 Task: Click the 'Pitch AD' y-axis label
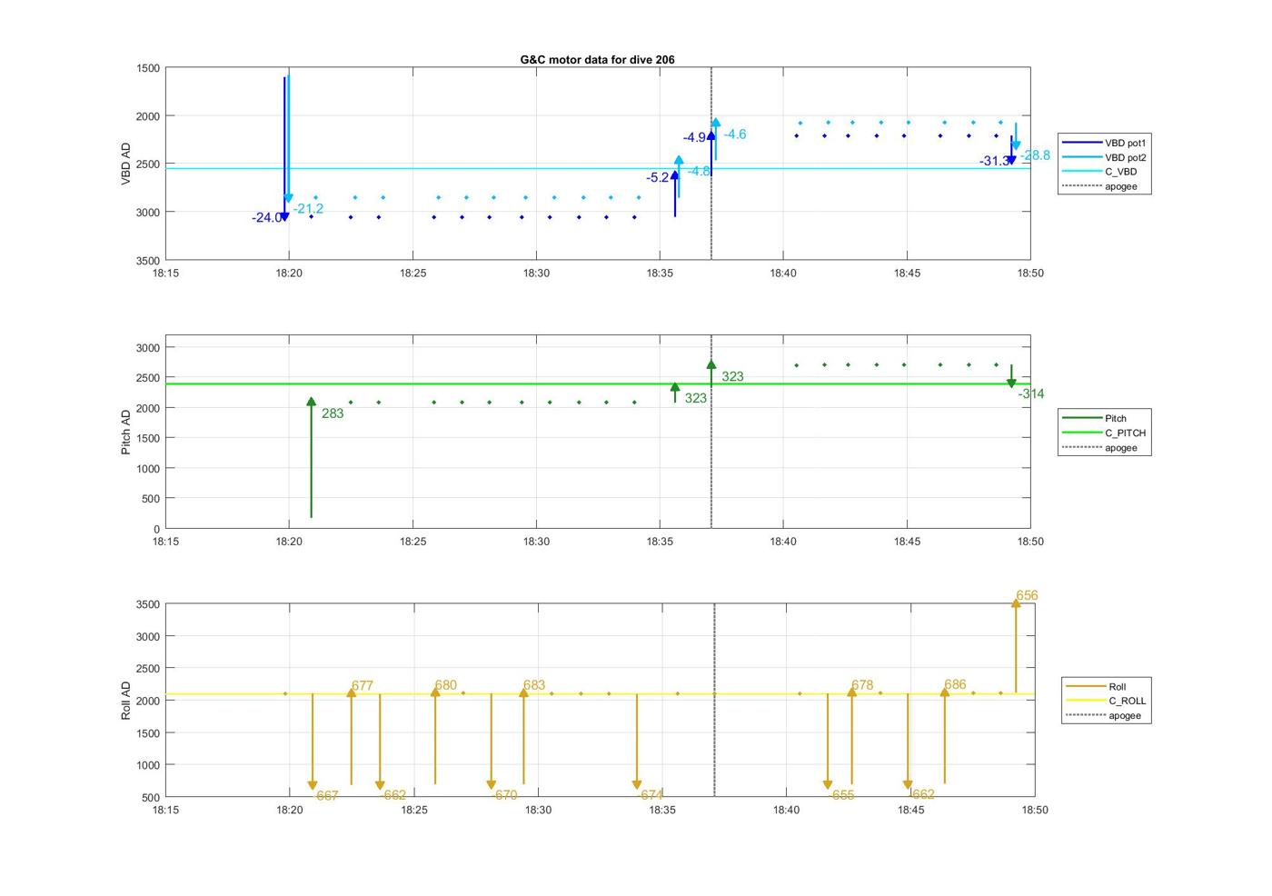click(126, 433)
